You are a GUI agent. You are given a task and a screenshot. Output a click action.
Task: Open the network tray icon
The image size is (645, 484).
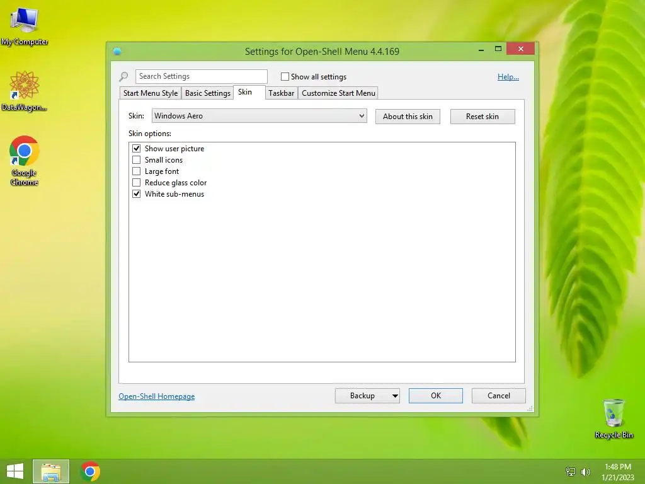pyautogui.click(x=571, y=471)
